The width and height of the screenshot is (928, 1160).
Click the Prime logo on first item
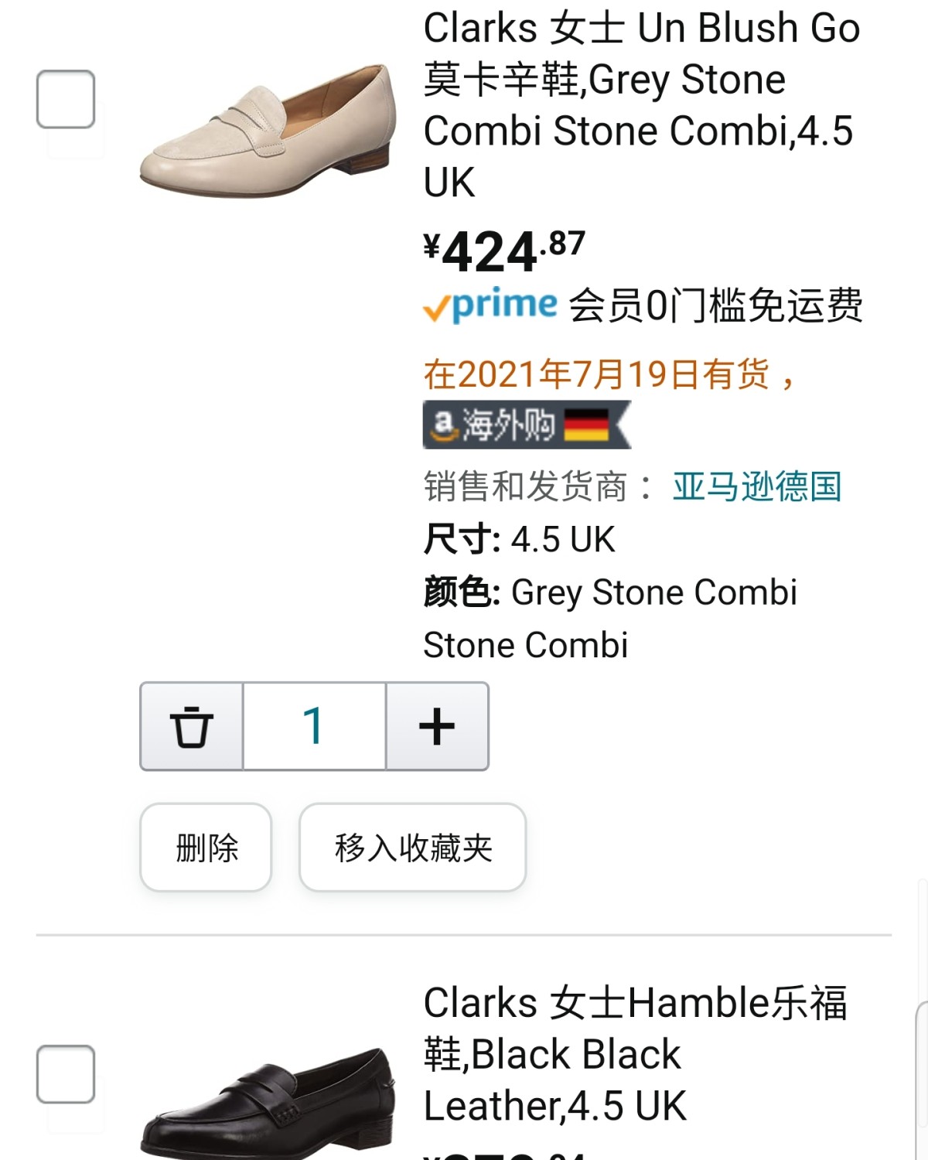[x=490, y=305]
